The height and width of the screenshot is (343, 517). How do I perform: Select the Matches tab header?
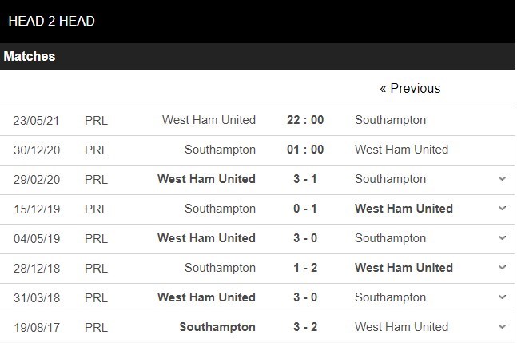pyautogui.click(x=30, y=57)
